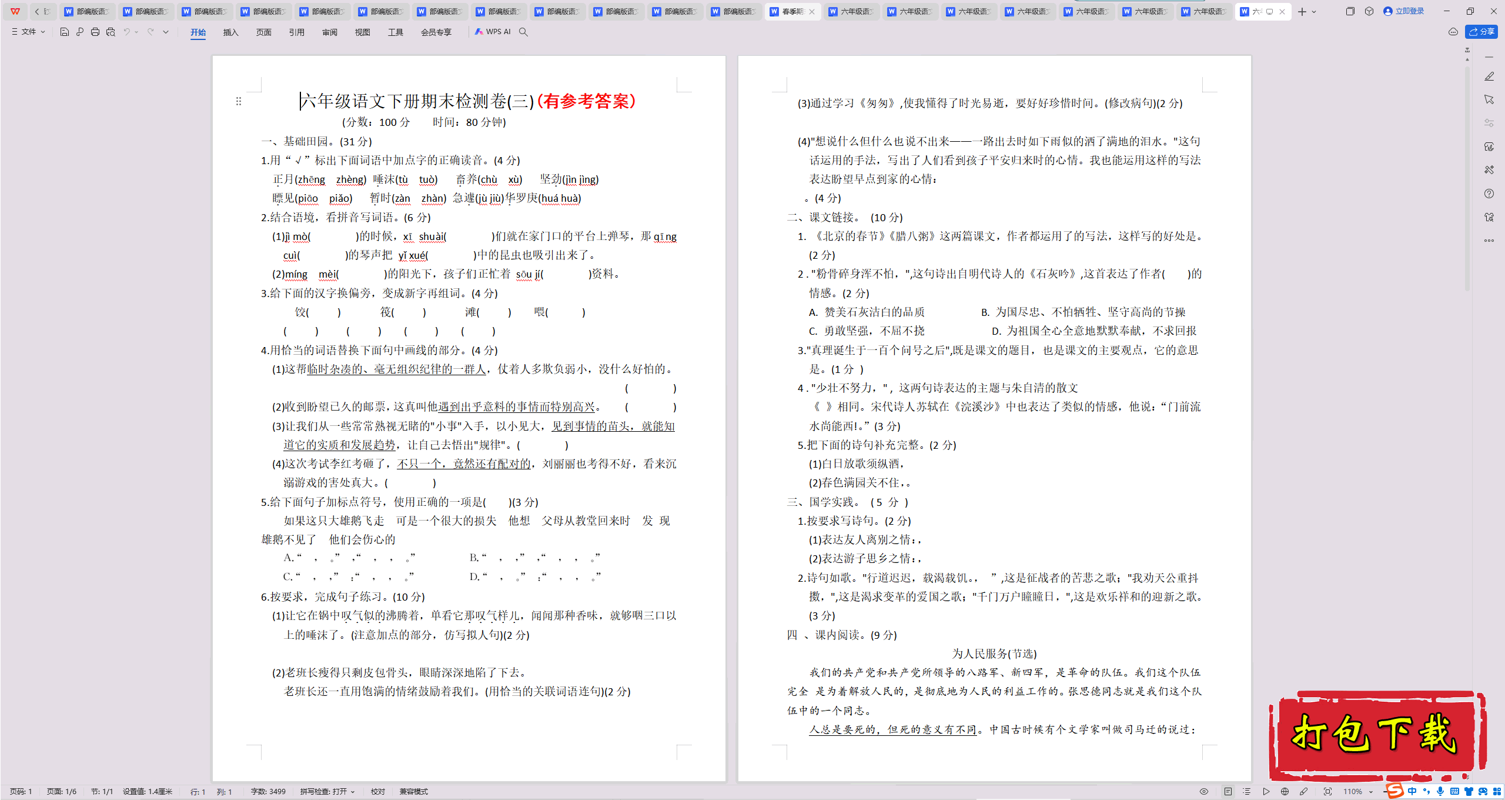Viewport: 1505px width, 800px height.
Task: Click the search magnifier in the ribbon
Action: (523, 32)
